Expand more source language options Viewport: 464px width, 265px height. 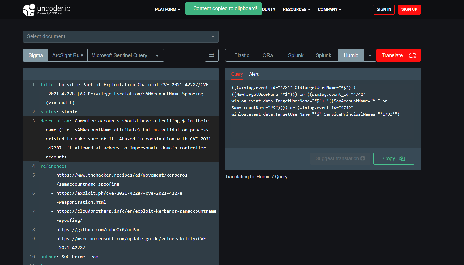point(157,55)
